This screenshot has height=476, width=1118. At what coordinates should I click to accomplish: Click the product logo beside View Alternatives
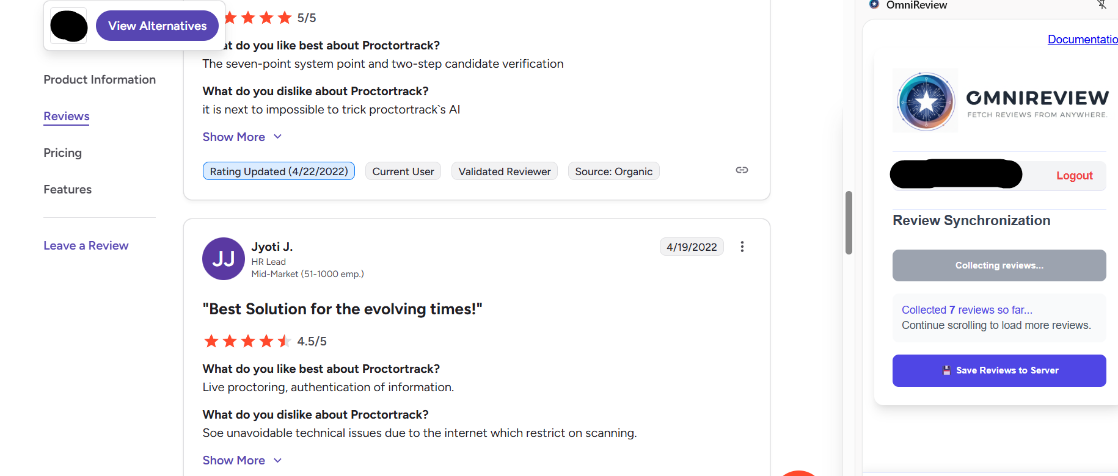pos(69,26)
